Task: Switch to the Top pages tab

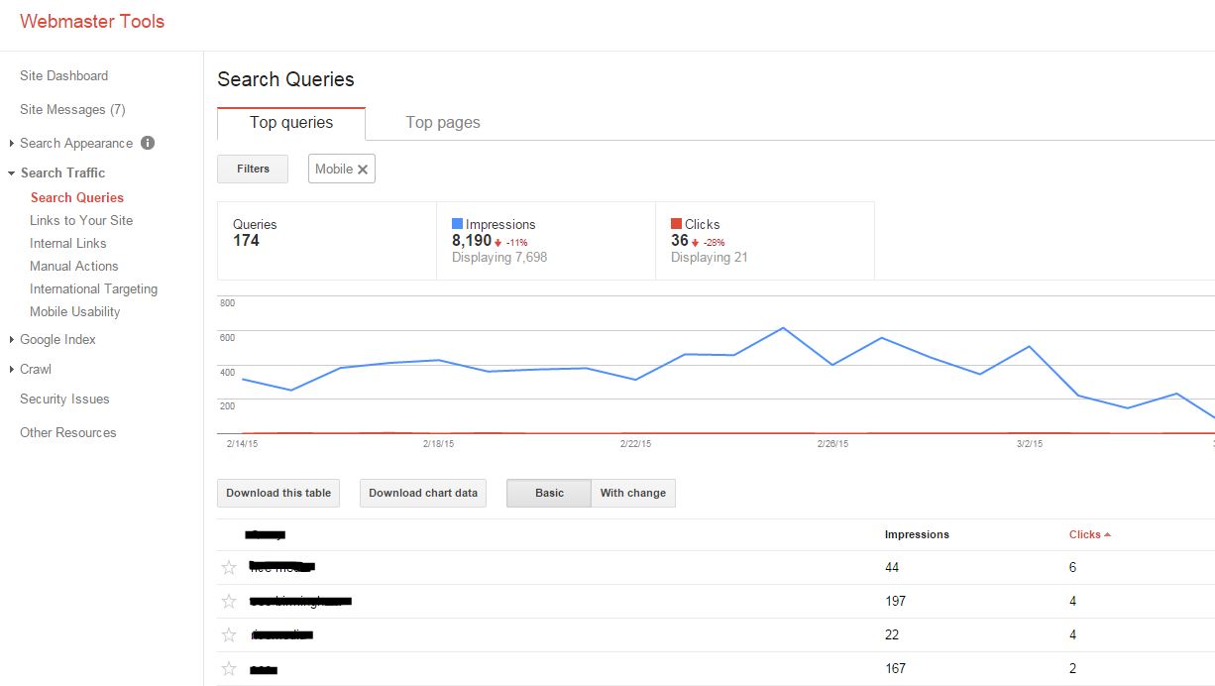Action: 443,123
